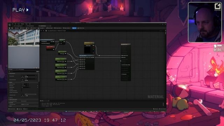Open the Shading Model dropdown
Image resolution: width=224 pixels, height=126 pixels.
tap(26, 87)
